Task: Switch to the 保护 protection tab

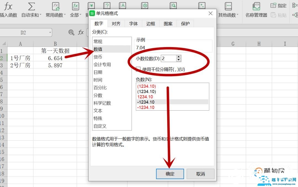Action: click(185, 24)
